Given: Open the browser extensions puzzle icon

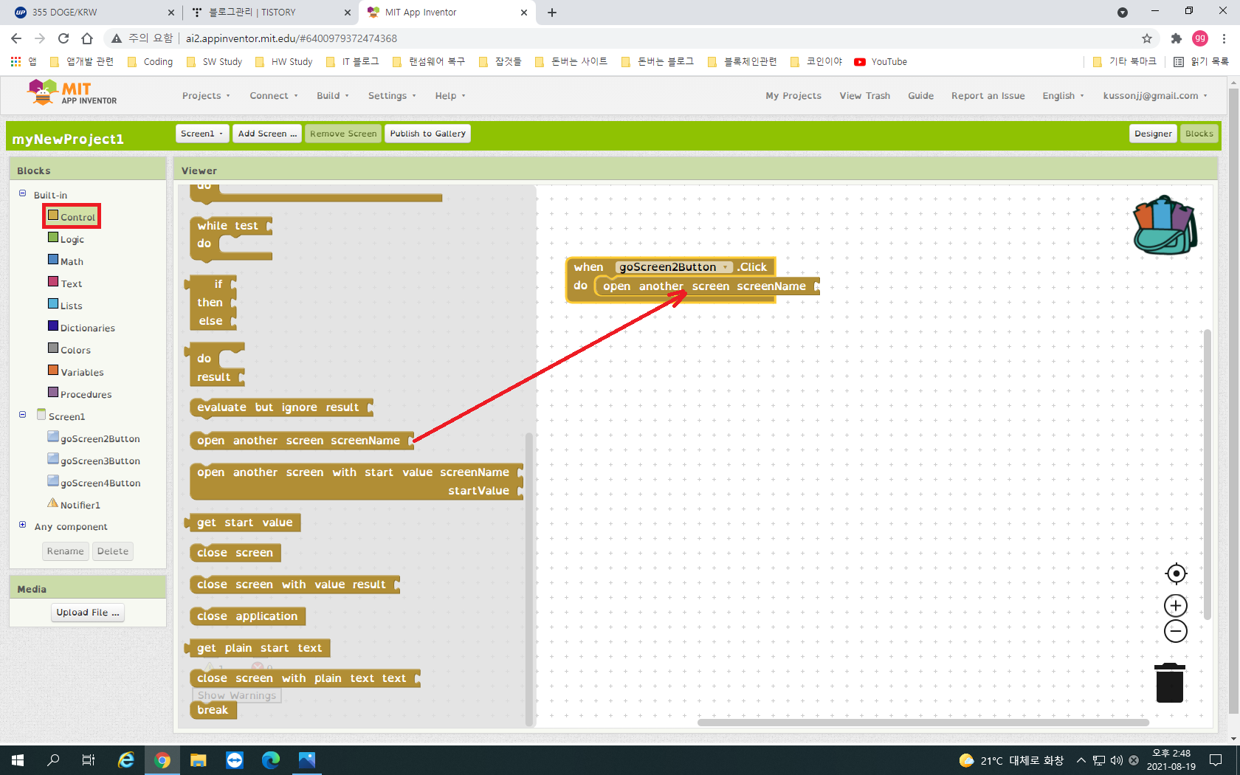Looking at the screenshot, I should tap(1177, 38).
